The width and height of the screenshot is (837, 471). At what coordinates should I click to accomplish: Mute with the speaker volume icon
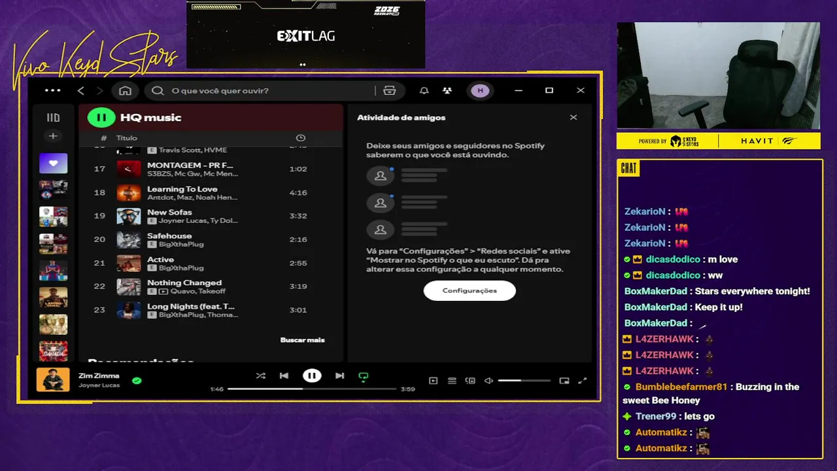(x=488, y=381)
